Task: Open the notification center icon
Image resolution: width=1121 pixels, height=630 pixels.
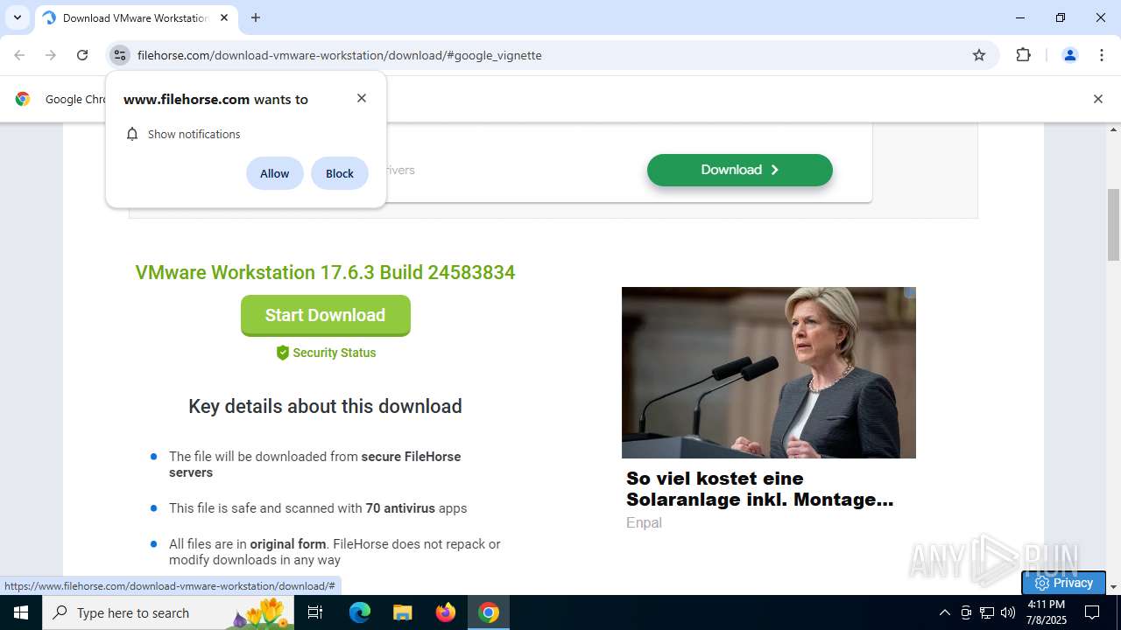Action: (1092, 612)
